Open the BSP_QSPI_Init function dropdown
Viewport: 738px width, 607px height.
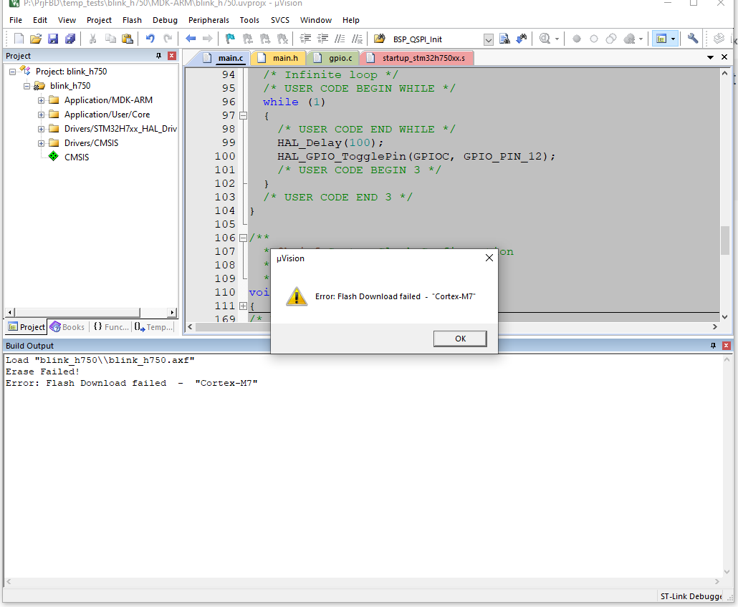point(488,39)
